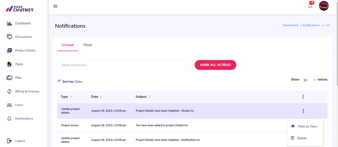338x147 pixels.
Task: Open Project Details in the sidebar
Action: tap(25, 50)
